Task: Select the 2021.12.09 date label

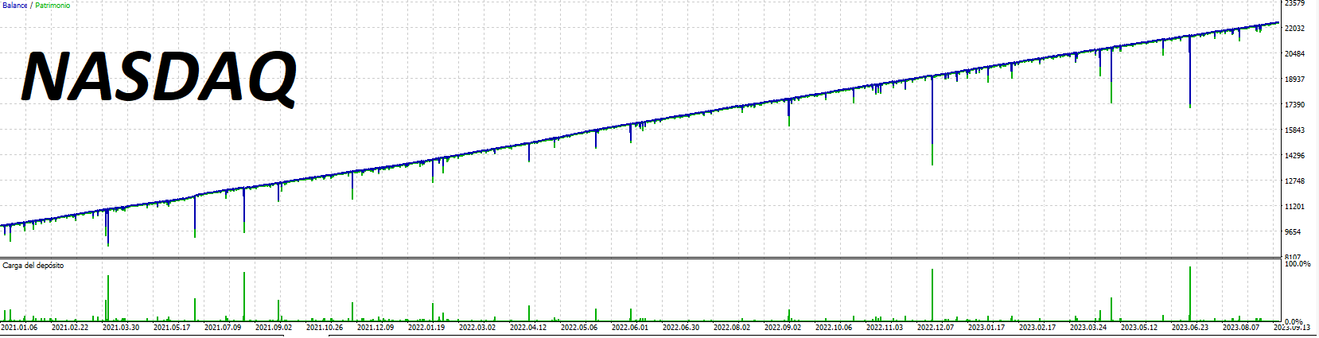Action: pos(375,327)
